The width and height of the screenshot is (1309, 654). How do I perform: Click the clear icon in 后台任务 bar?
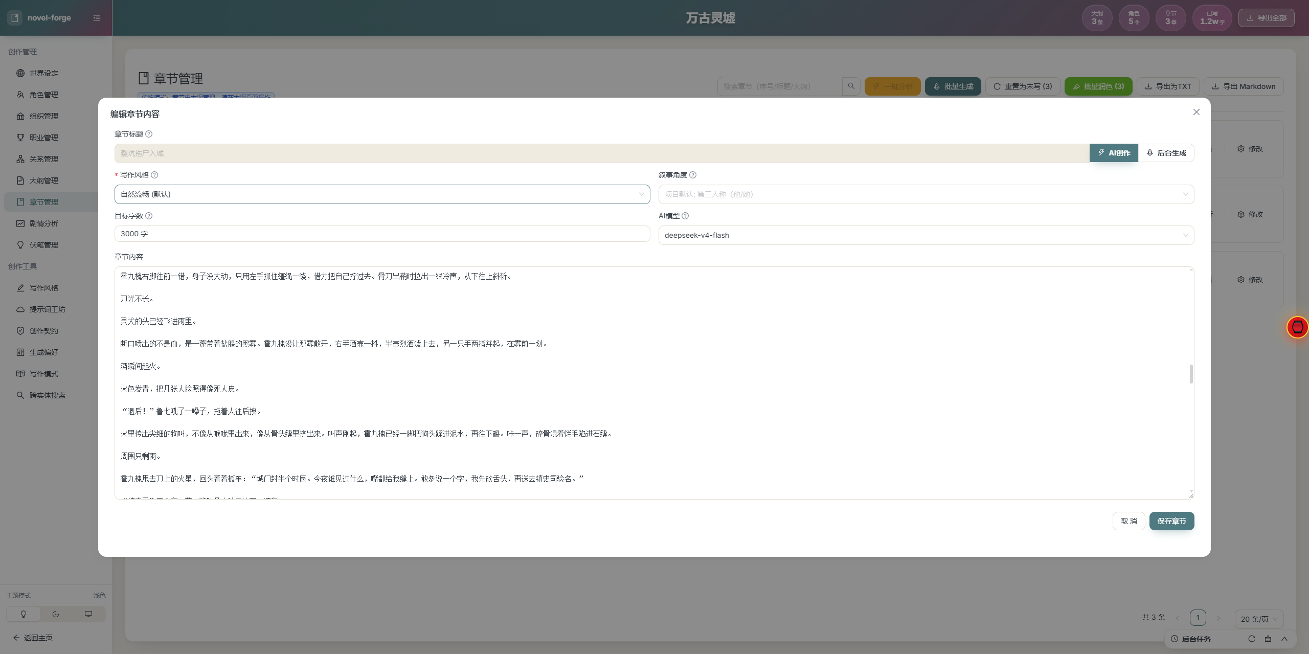pyautogui.click(x=1268, y=639)
